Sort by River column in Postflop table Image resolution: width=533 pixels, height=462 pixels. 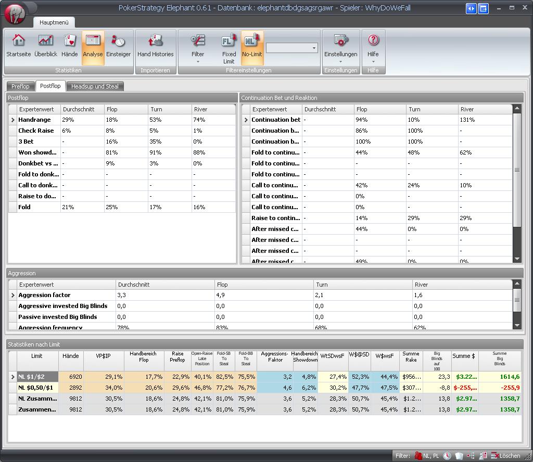coord(213,109)
